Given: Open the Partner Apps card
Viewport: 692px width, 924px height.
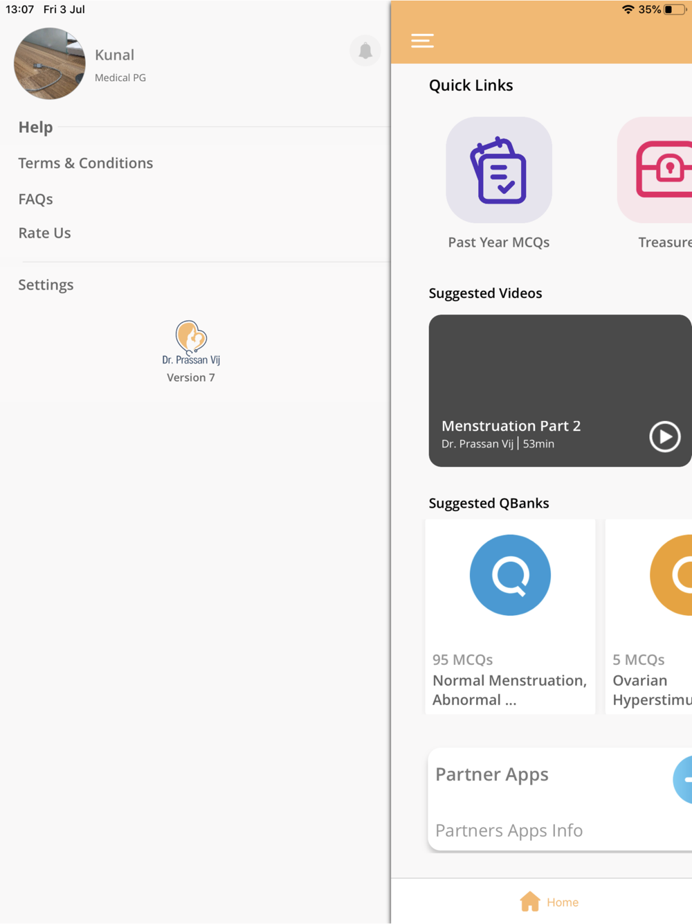Looking at the screenshot, I should tap(560, 799).
